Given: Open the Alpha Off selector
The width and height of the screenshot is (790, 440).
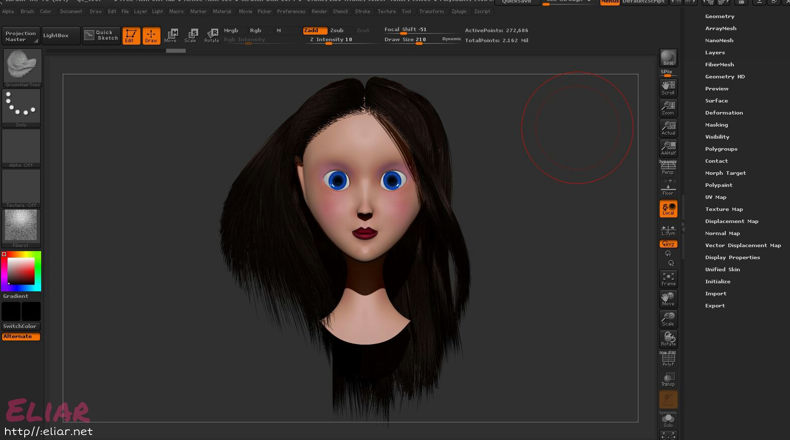Looking at the screenshot, I should pyautogui.click(x=22, y=148).
